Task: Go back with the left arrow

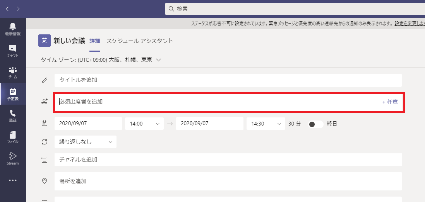Action: pyautogui.click(x=7, y=9)
